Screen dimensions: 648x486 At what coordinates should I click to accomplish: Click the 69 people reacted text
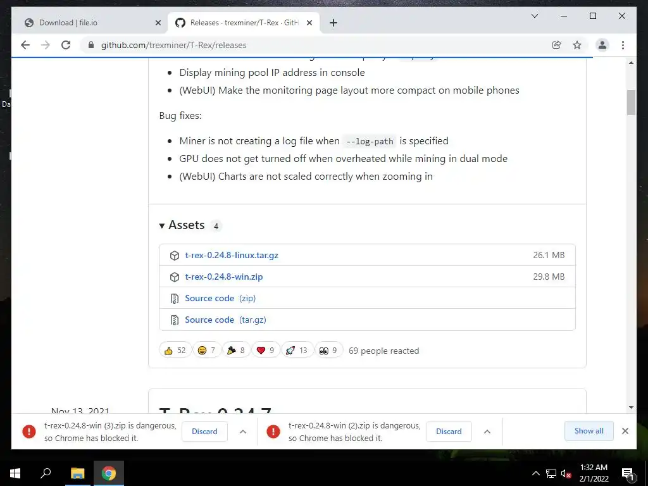click(x=384, y=351)
